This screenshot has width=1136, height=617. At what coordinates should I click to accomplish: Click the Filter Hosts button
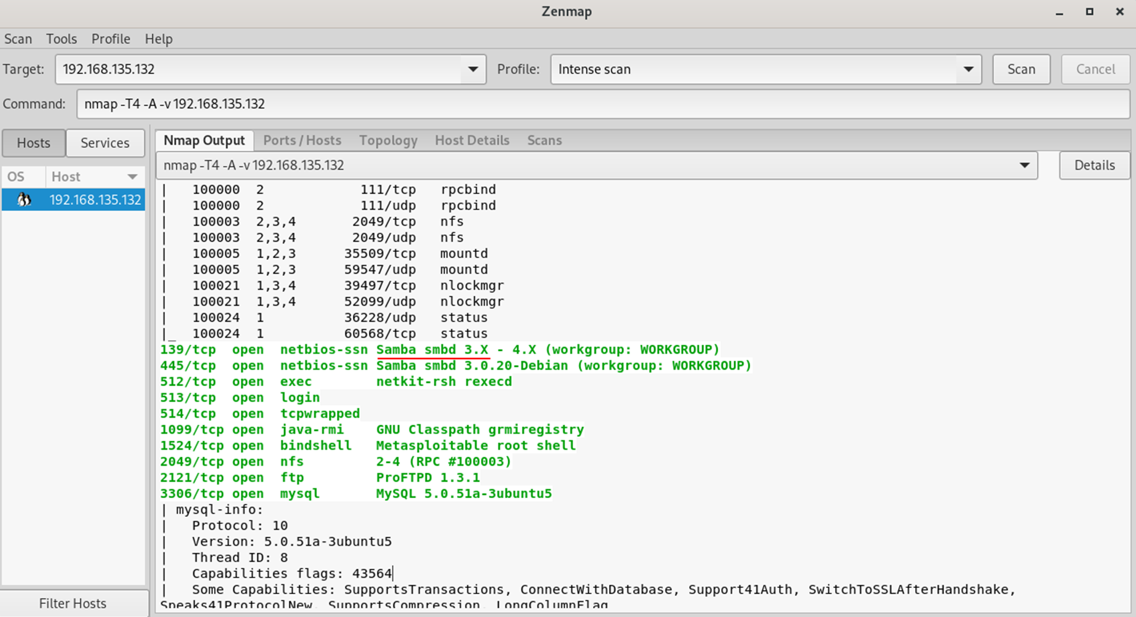pos(73,603)
